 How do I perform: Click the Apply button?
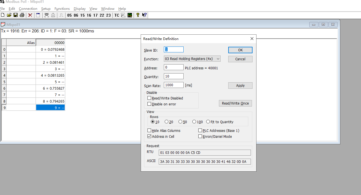point(240,85)
